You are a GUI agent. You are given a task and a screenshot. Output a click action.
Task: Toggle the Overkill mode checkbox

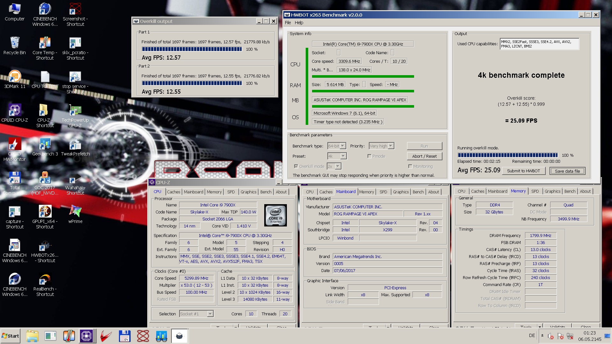[296, 166]
